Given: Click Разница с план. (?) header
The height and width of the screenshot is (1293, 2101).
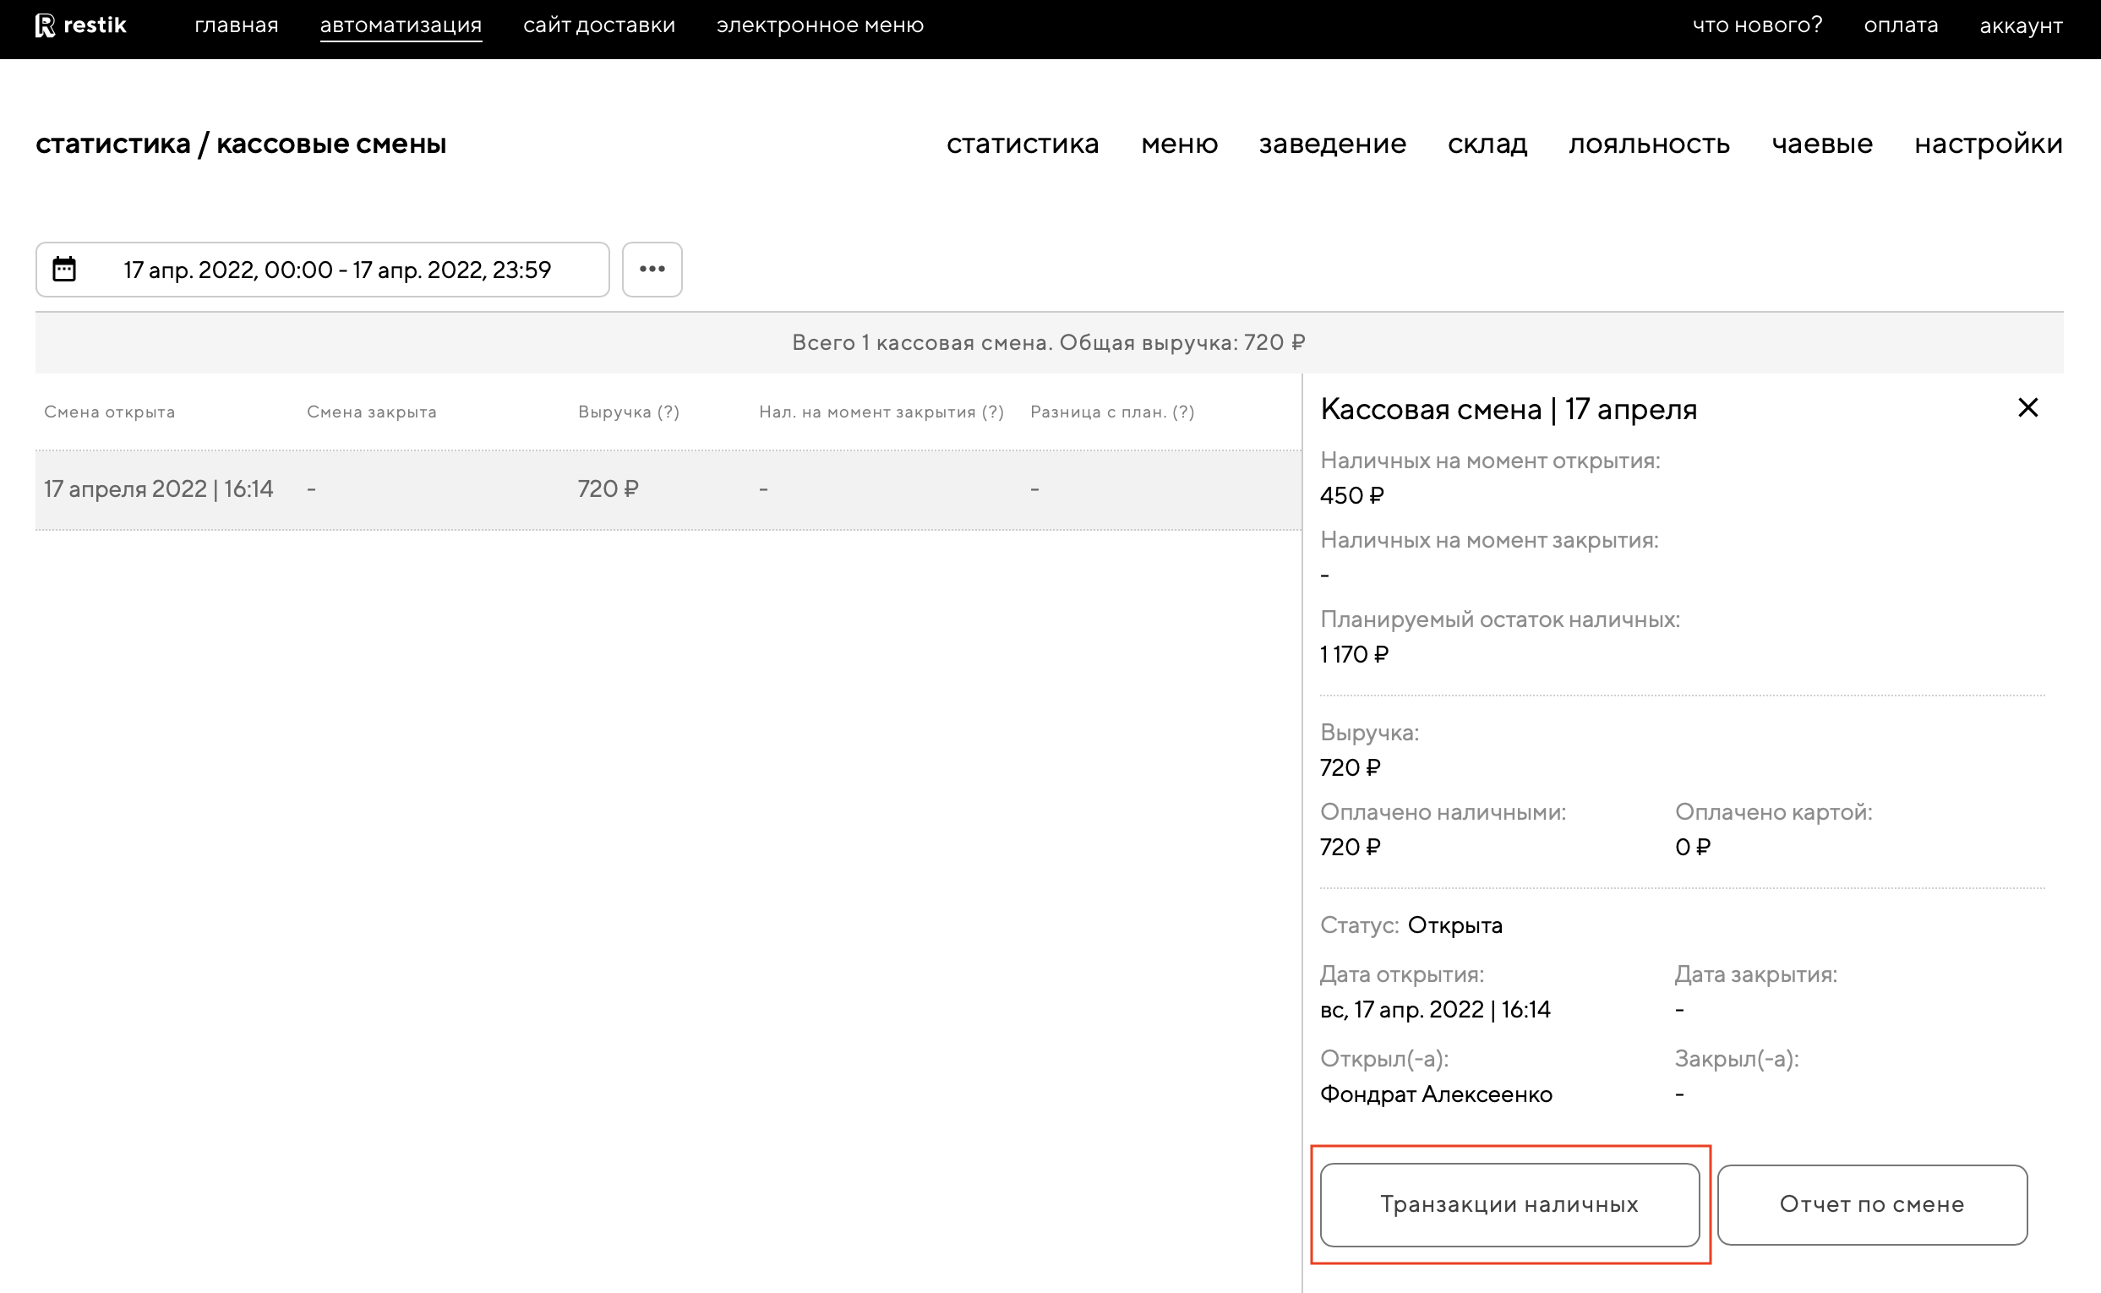Looking at the screenshot, I should [x=1111, y=412].
